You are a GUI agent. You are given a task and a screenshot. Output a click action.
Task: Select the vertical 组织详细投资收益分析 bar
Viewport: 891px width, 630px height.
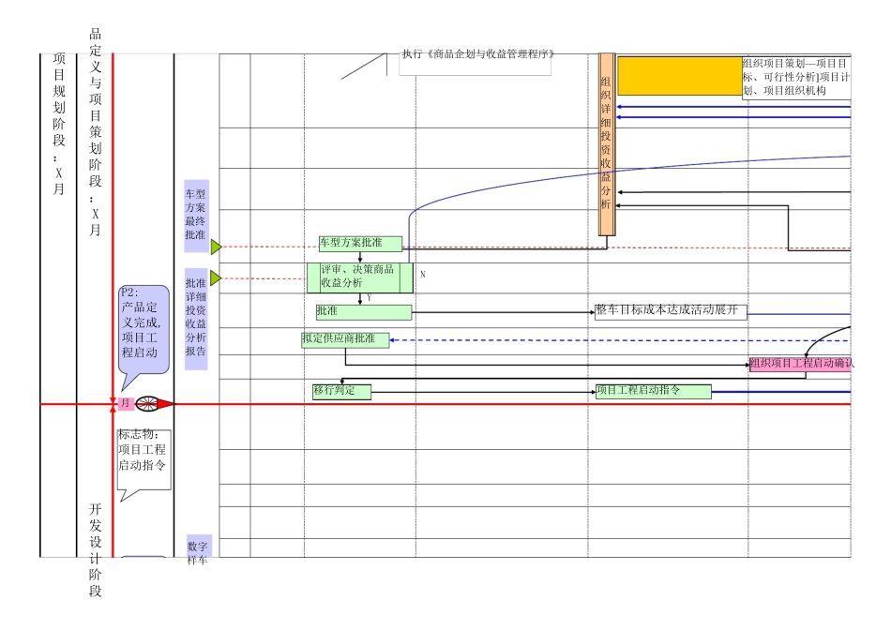[607, 143]
